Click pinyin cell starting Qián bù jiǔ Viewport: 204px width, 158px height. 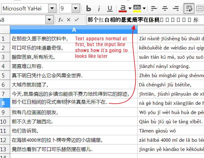tap(171, 121)
